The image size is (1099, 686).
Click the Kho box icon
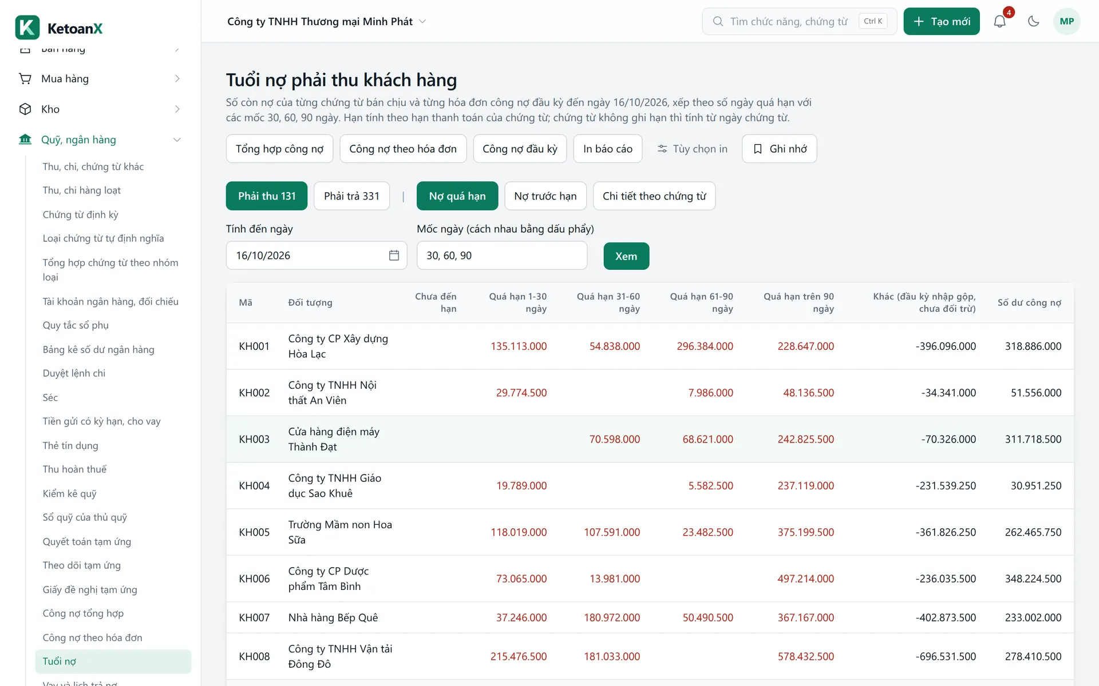tap(25, 109)
